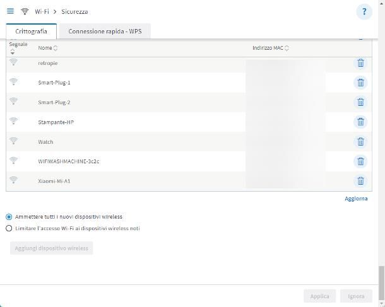This screenshot has height=307, width=385.
Task: Sort the table by Indirizzo MAC column
Action: [287, 48]
